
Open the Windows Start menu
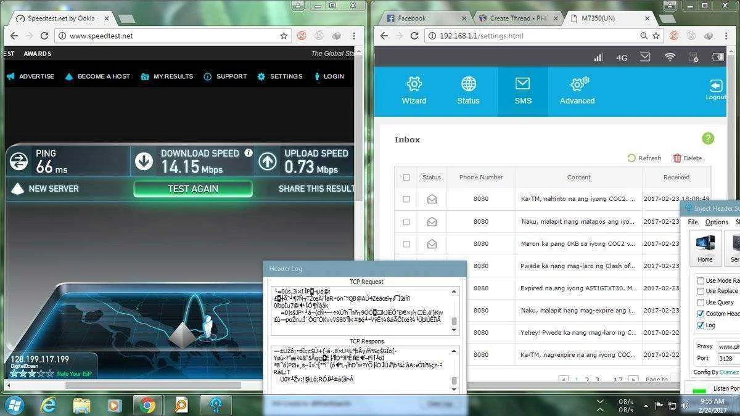15,405
